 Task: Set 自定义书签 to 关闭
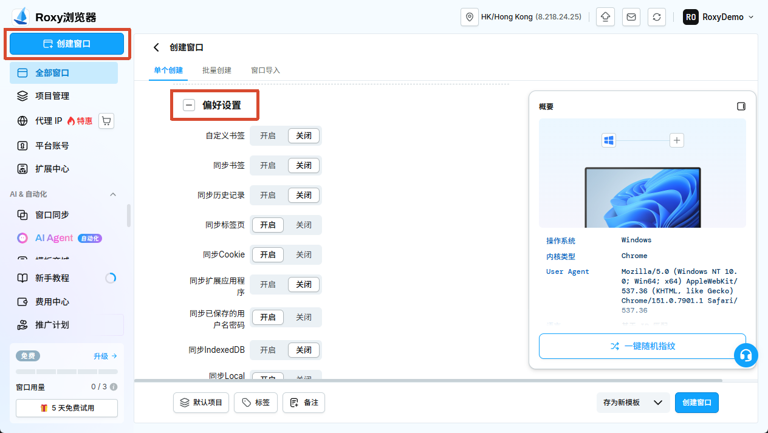[304, 135]
